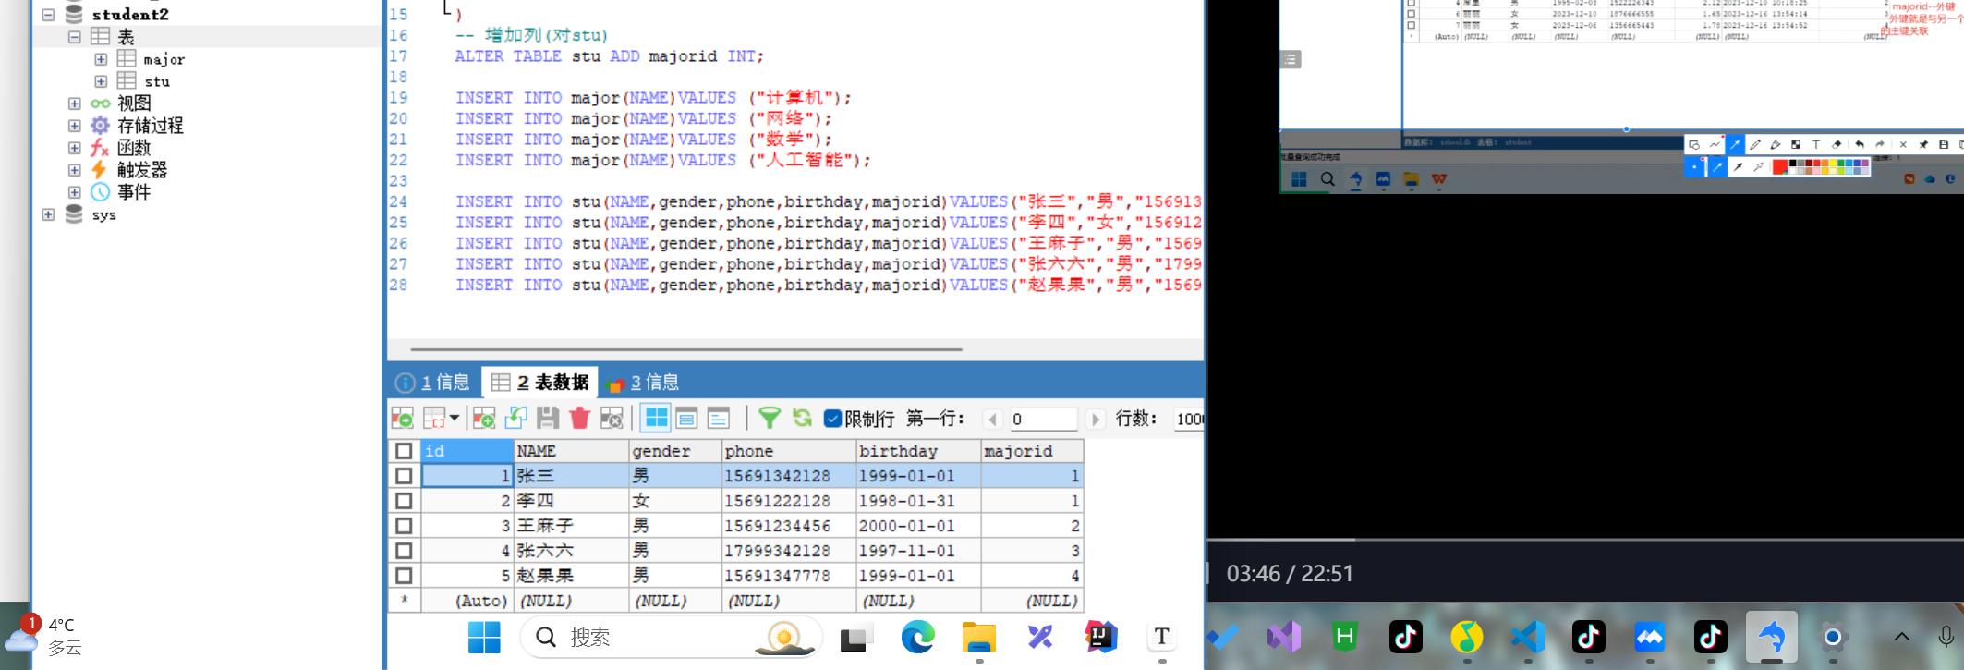The height and width of the screenshot is (670, 1964).
Task: Expand the 存储过程 stored procedures folder
Action: [x=74, y=126]
